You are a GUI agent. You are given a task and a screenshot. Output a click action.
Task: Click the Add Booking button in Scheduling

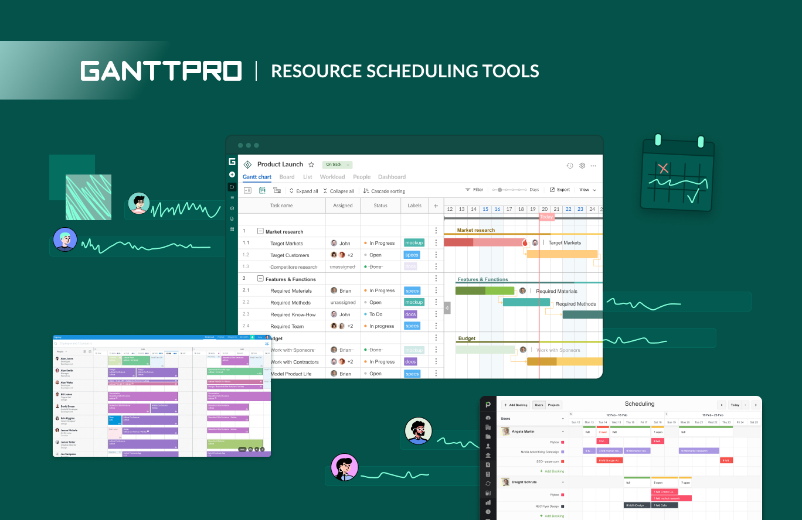click(x=515, y=405)
